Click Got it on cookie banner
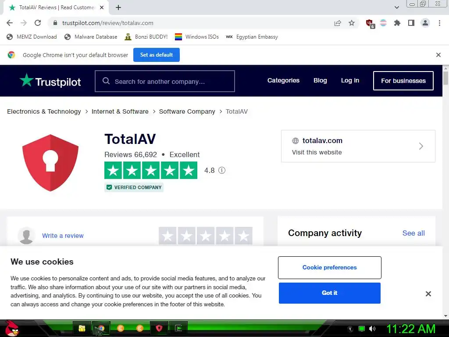Viewport: 449px width, 337px height. pos(330,293)
